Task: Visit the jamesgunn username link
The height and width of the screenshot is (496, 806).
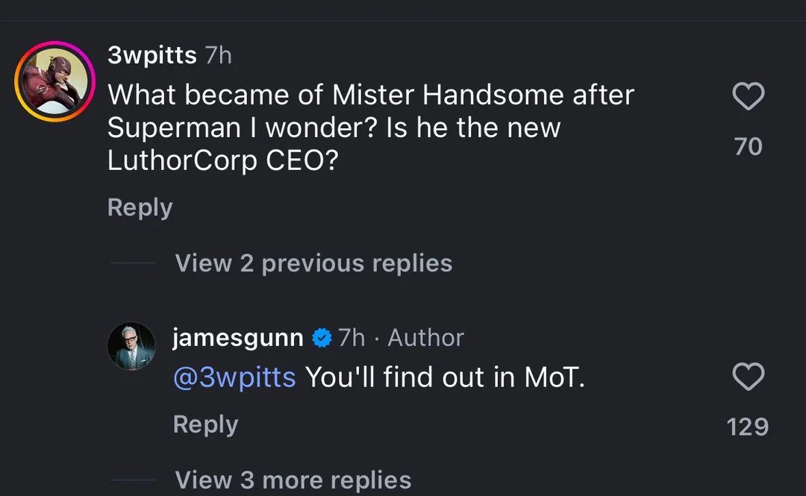Action: click(x=237, y=339)
